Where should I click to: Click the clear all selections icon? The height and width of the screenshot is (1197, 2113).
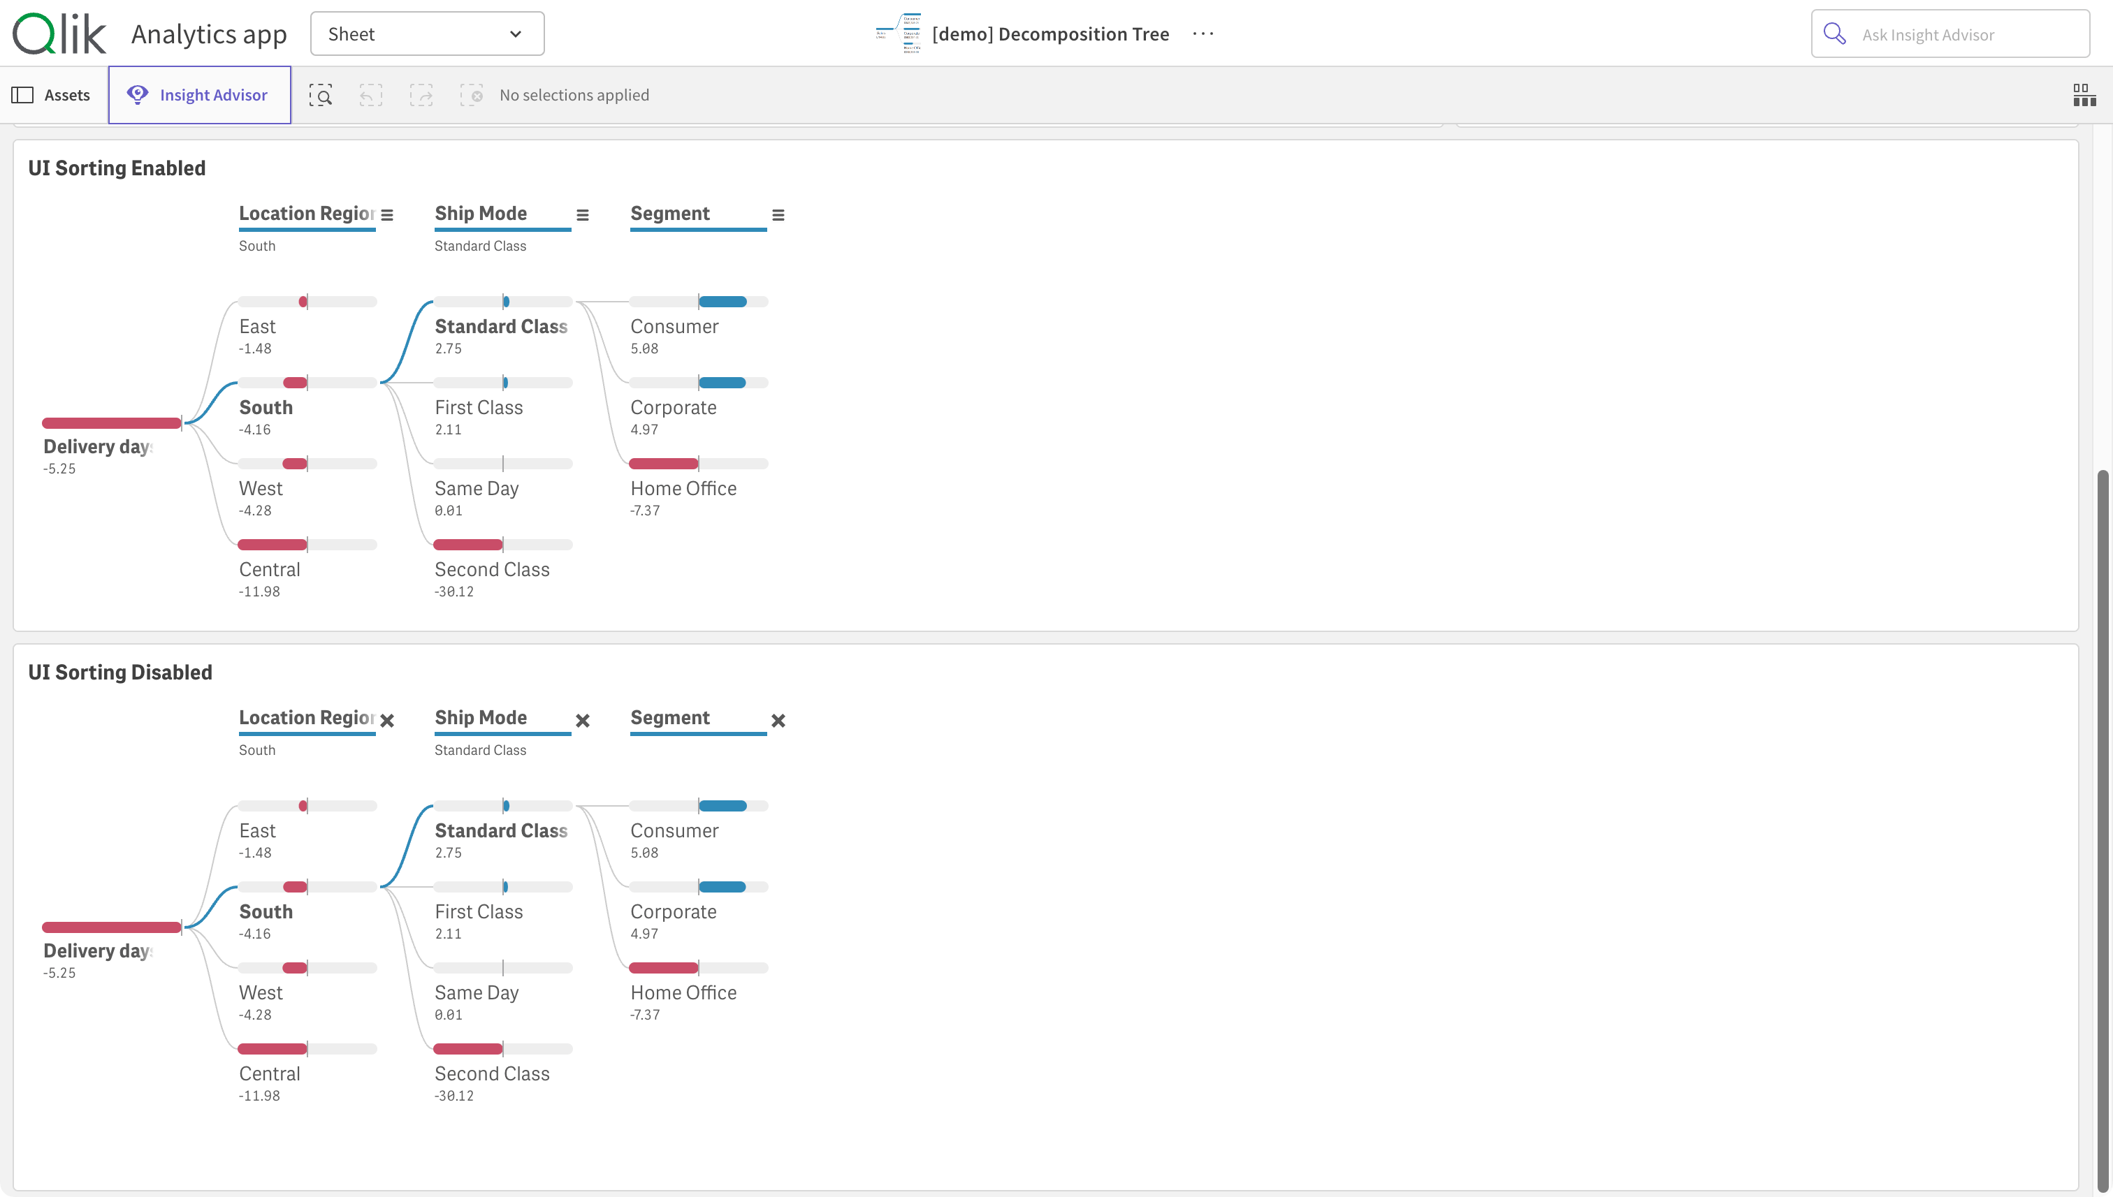[x=471, y=96]
